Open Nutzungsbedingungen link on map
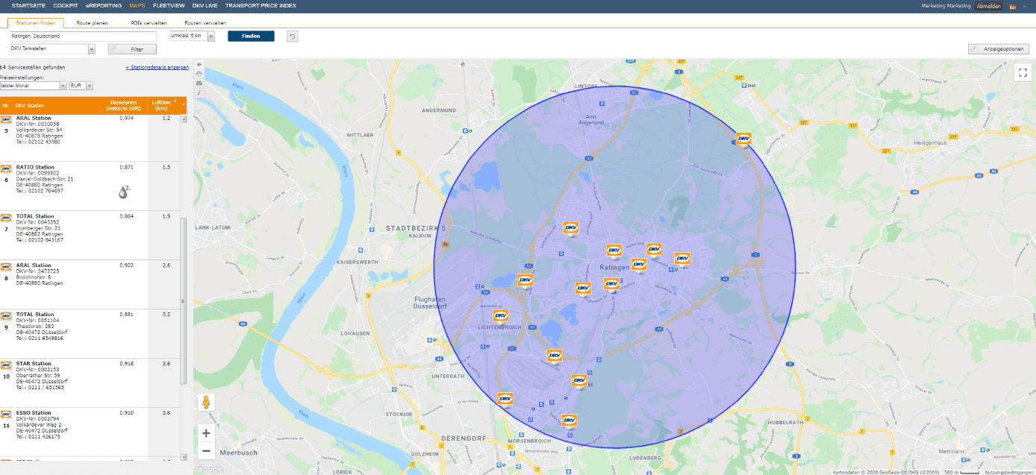 click(x=1008, y=472)
